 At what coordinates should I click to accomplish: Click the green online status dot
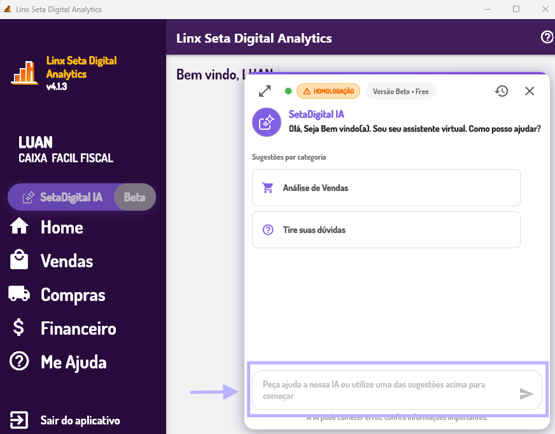tap(288, 91)
